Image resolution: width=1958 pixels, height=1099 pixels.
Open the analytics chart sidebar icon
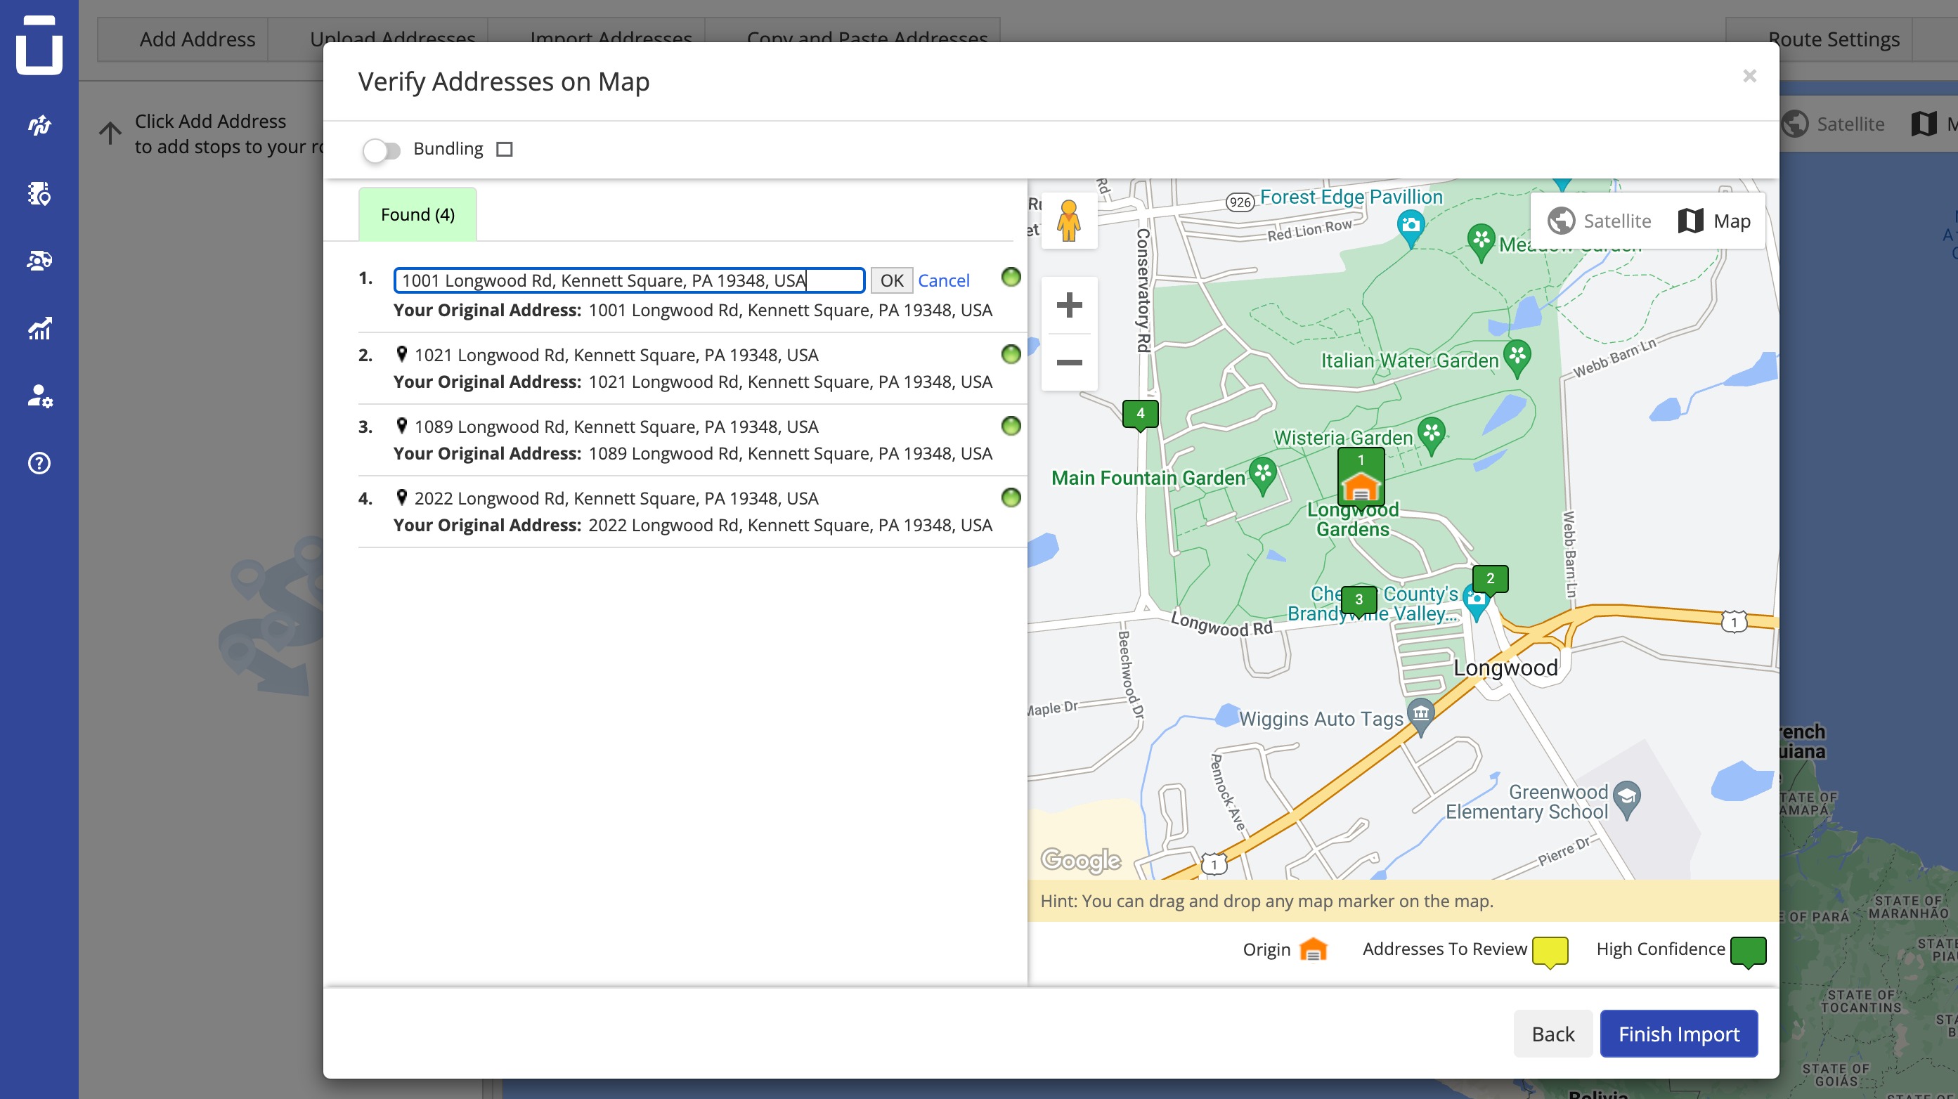coord(39,328)
